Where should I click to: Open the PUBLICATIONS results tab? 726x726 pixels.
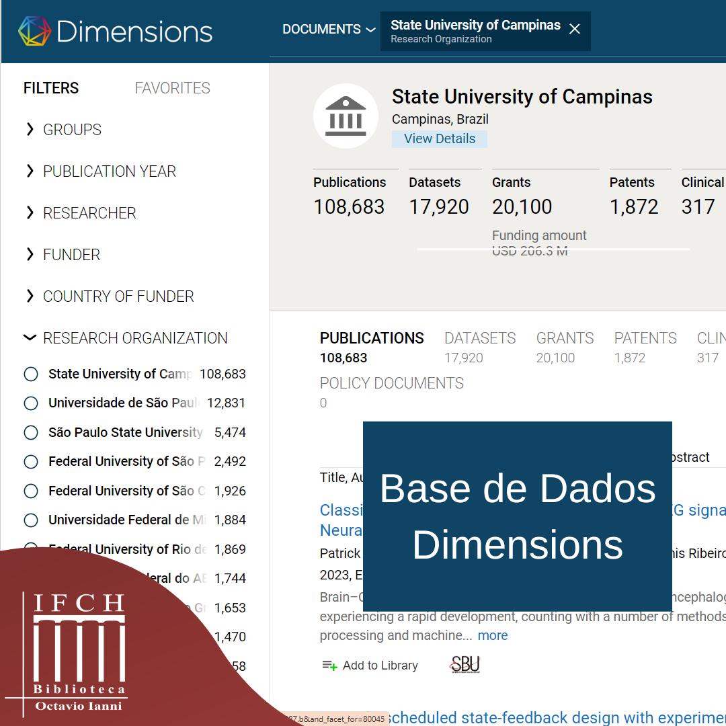(x=372, y=348)
